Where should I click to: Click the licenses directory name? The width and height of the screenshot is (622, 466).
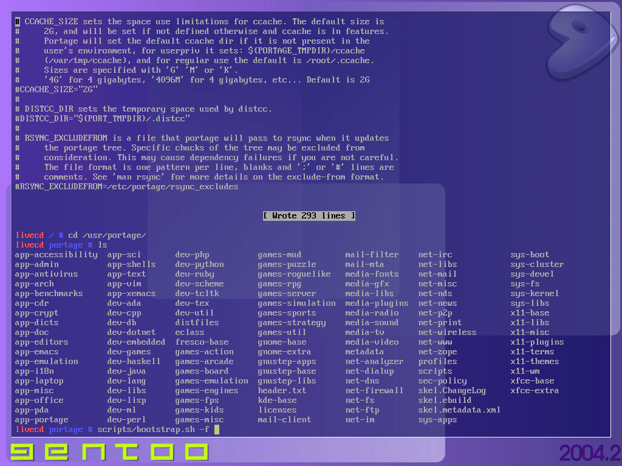click(277, 410)
